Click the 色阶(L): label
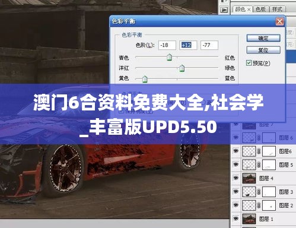The width and height of the screenshot is (296, 228). pos(145,45)
